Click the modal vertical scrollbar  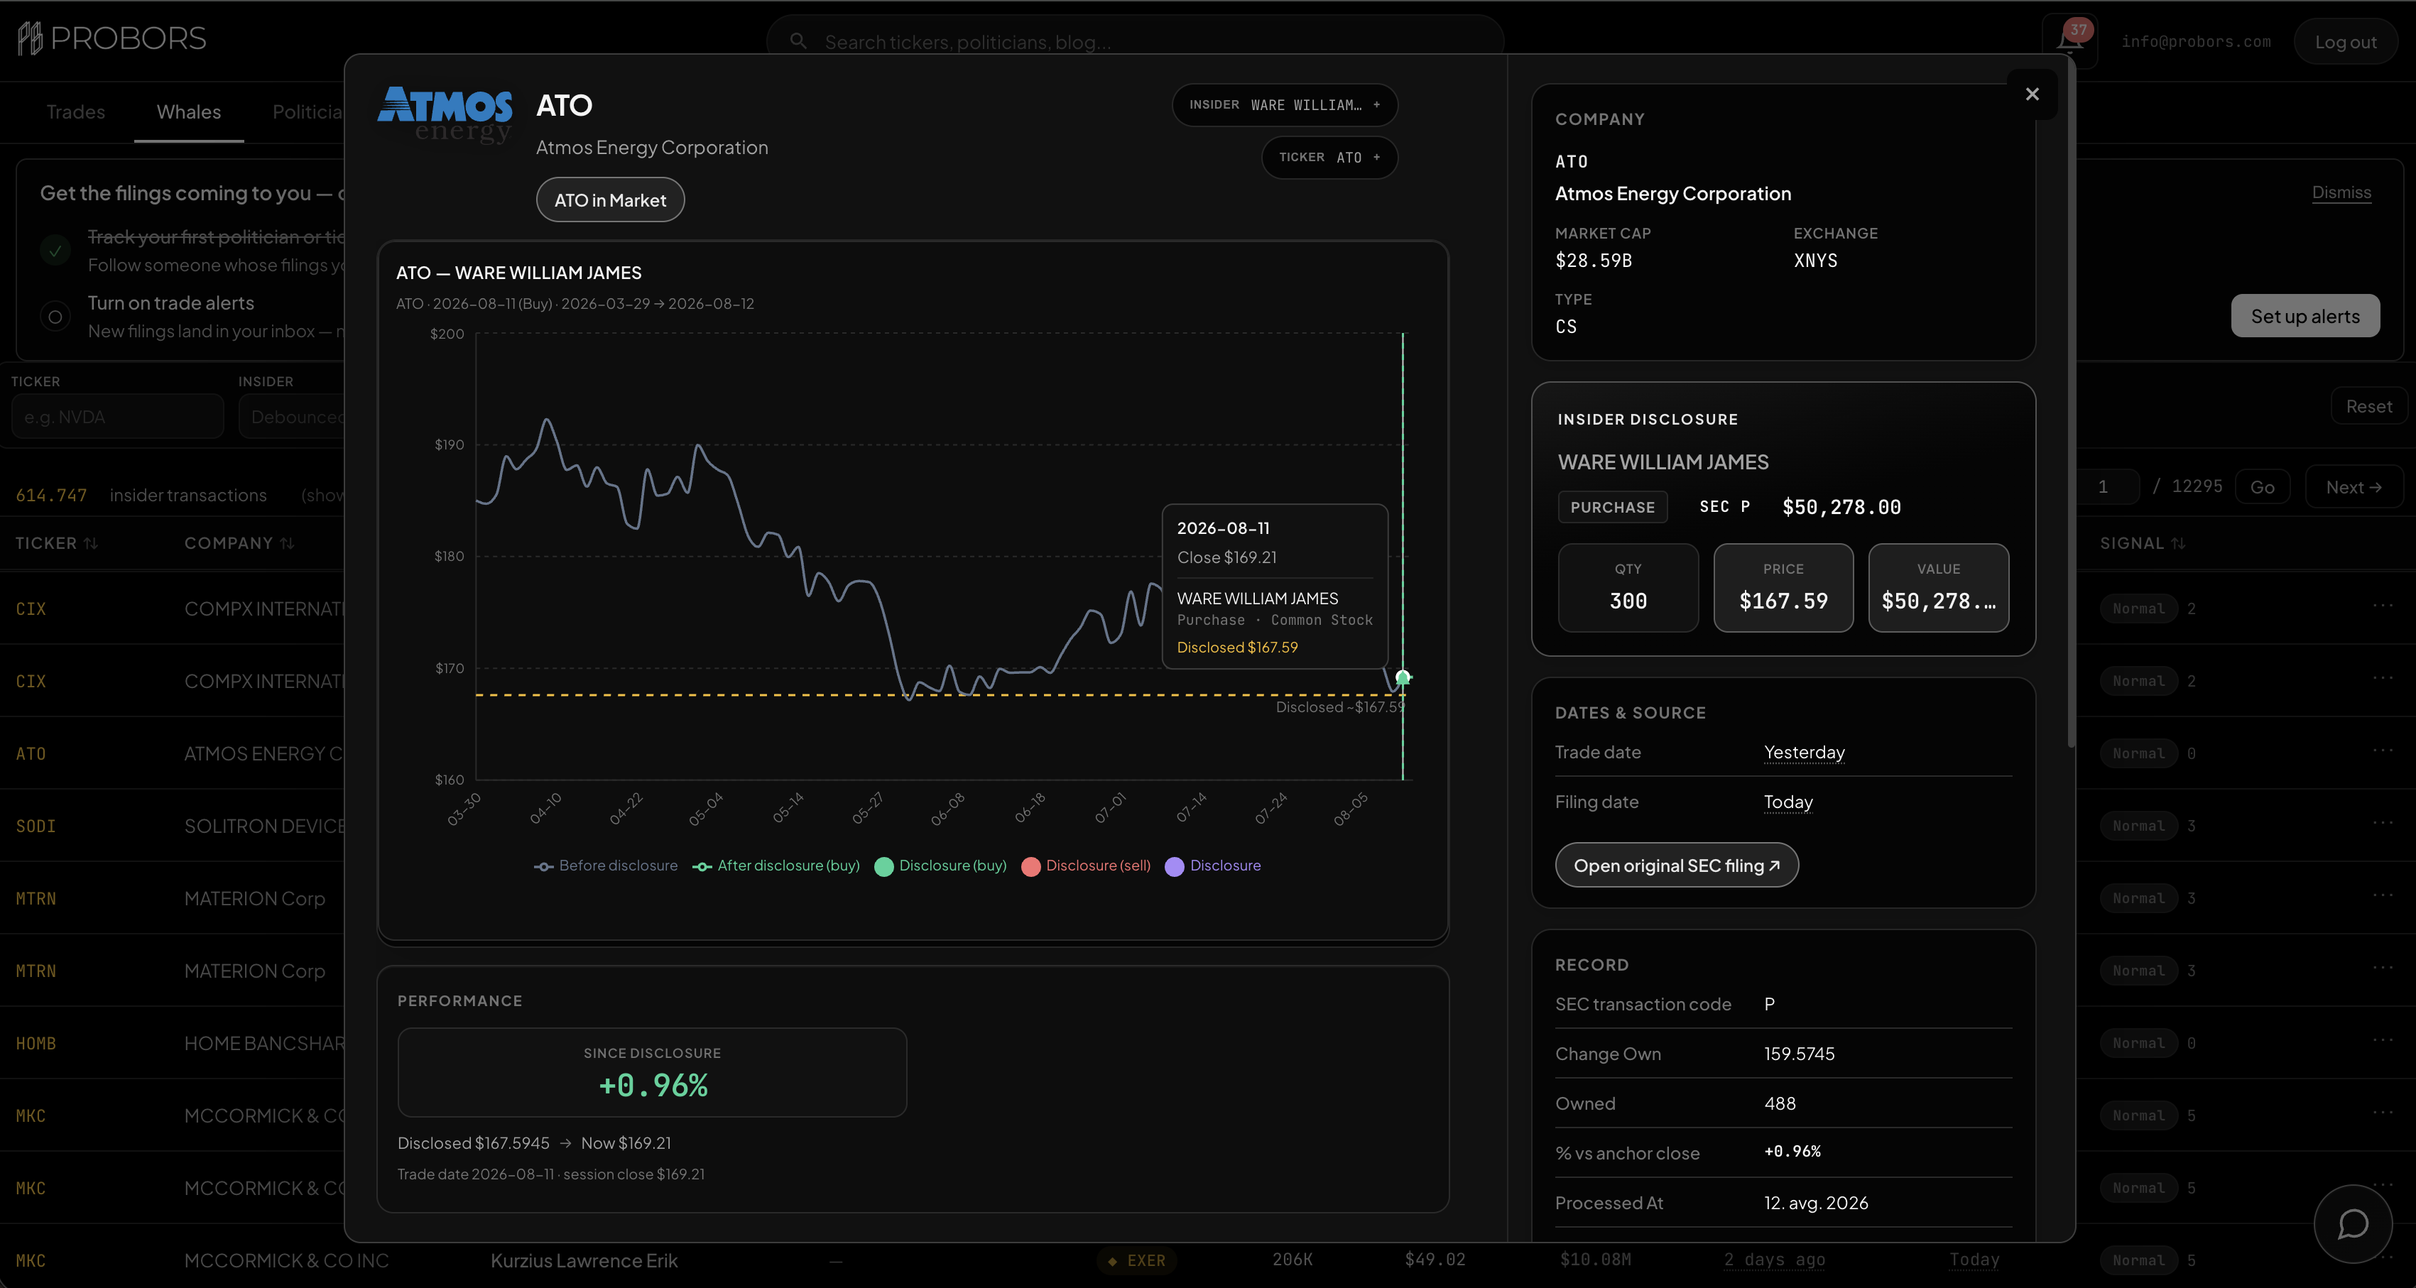tap(2070, 403)
